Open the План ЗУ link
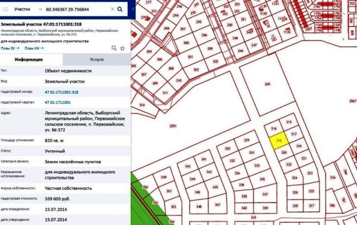 click(10, 49)
